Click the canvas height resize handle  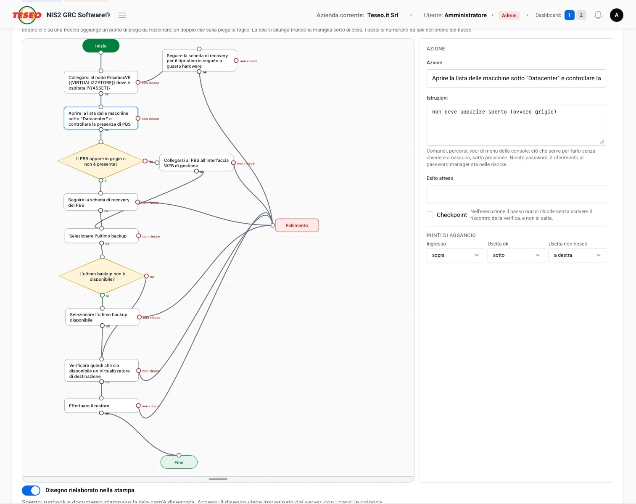218,479
